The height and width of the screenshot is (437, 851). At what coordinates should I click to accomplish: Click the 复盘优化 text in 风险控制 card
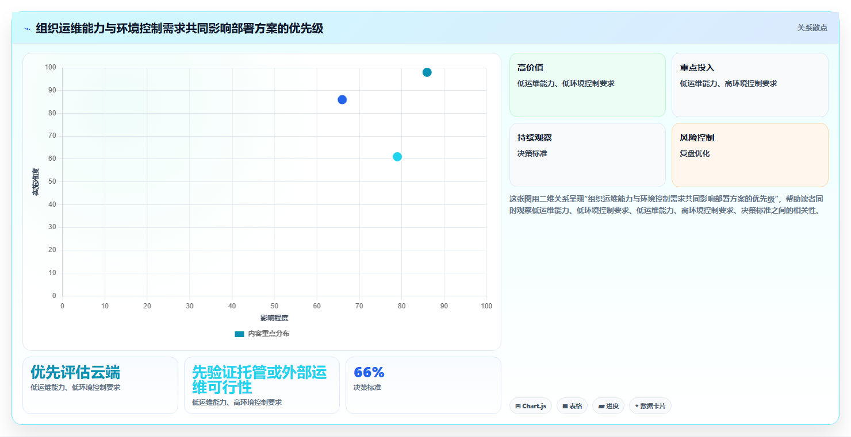tap(695, 154)
